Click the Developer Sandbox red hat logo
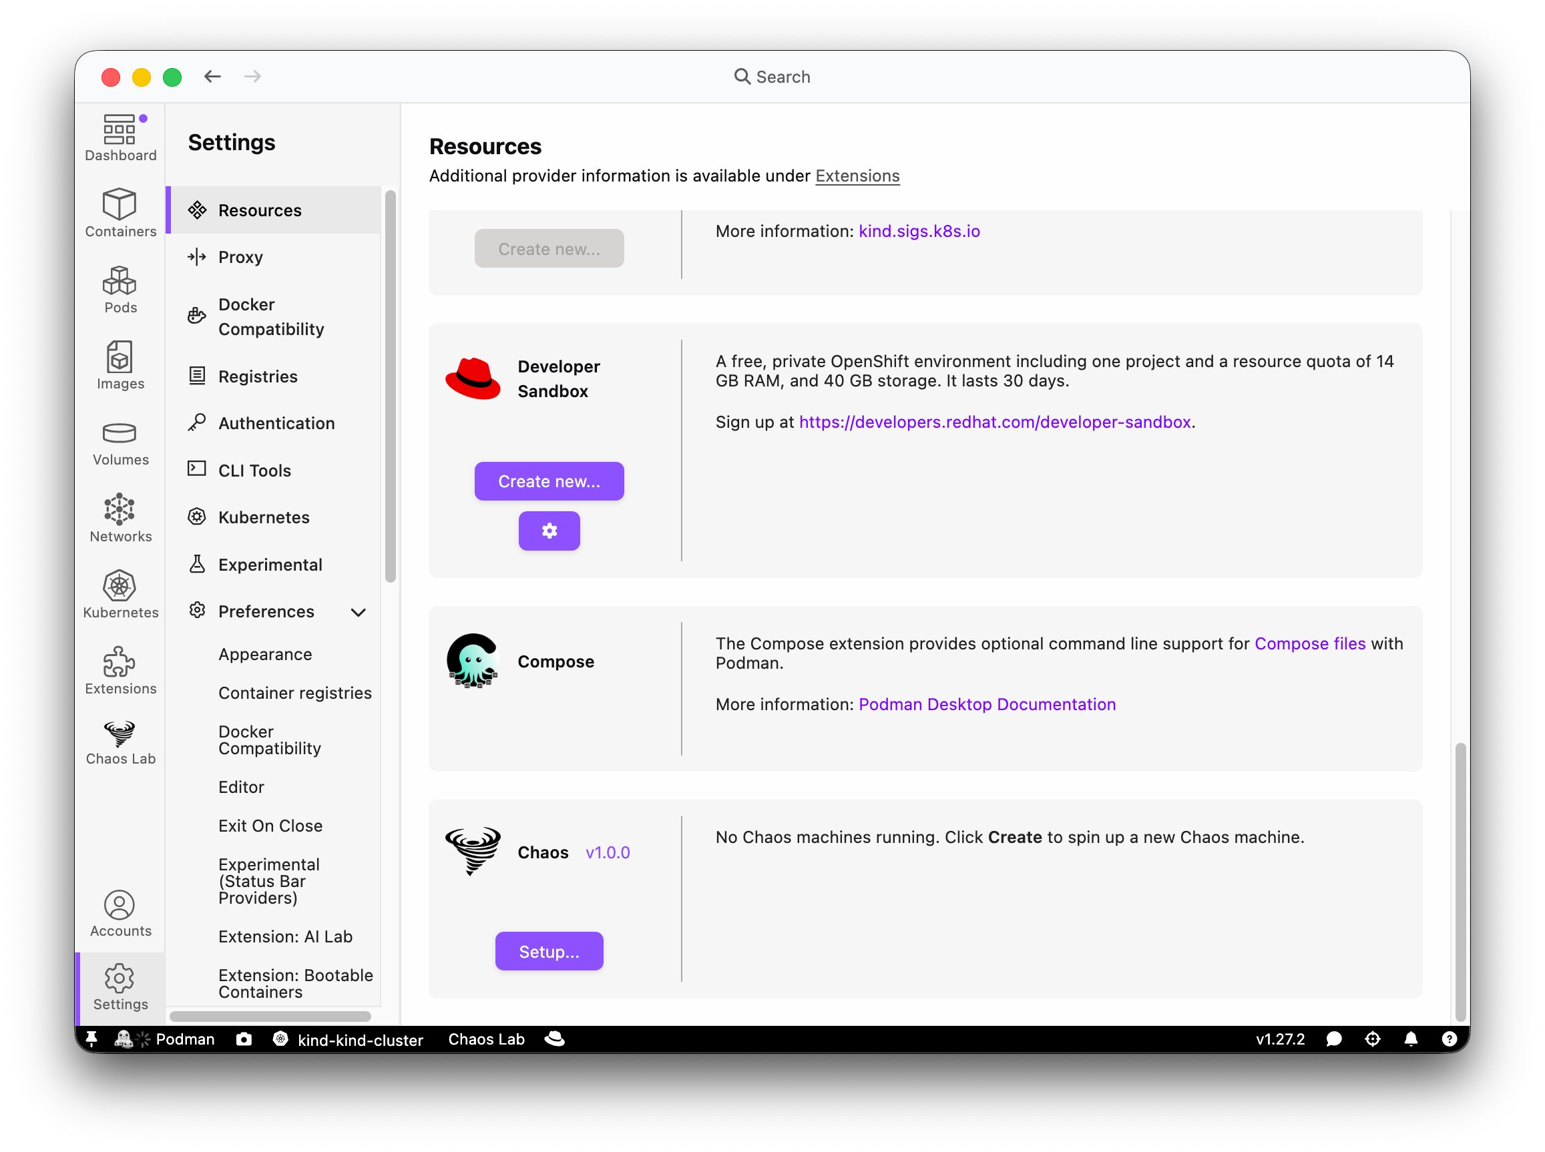The height and width of the screenshot is (1152, 1545). click(x=473, y=378)
